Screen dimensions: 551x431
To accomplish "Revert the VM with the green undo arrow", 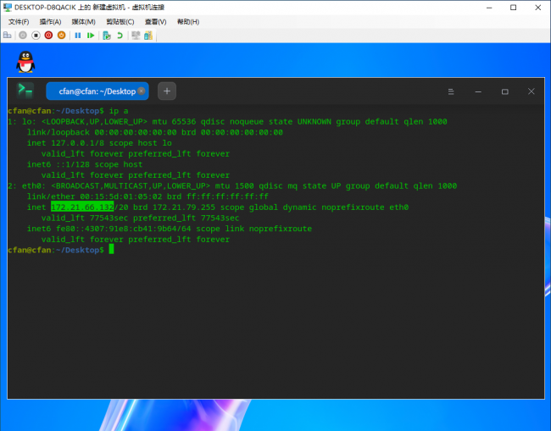I will tap(120, 35).
